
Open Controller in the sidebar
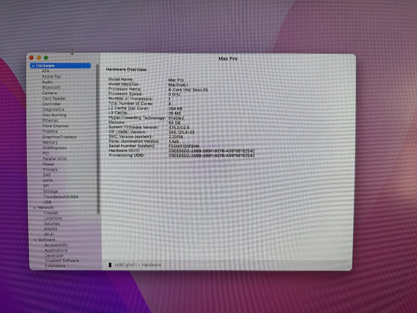tap(52, 104)
